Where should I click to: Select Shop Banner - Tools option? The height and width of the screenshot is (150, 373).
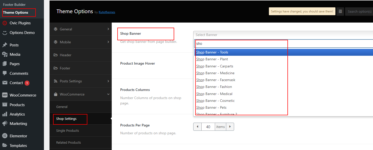284,52
